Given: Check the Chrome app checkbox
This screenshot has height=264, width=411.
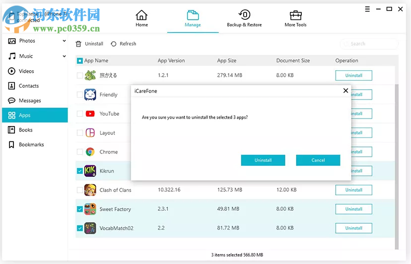Looking at the screenshot, I should (x=80, y=152).
